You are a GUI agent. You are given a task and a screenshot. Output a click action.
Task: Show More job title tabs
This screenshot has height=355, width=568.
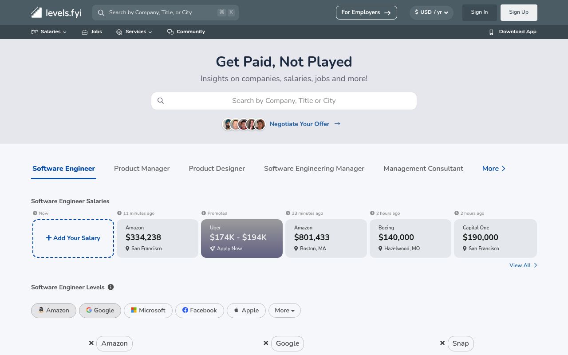tap(494, 169)
